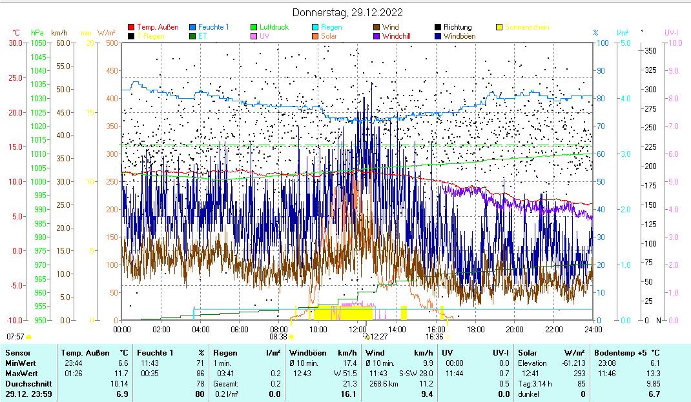691x402 pixels.
Task: Click the green Luftdruck legend square
Action: (x=254, y=27)
